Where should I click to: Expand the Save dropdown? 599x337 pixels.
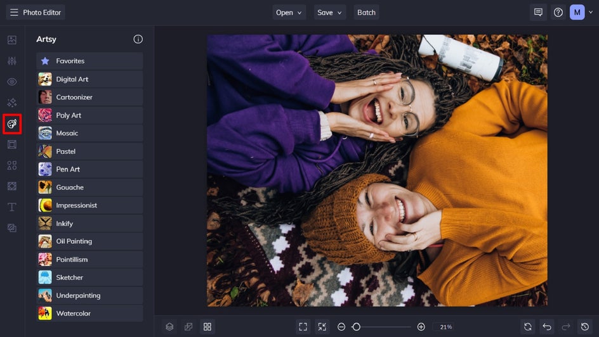pyautogui.click(x=330, y=12)
